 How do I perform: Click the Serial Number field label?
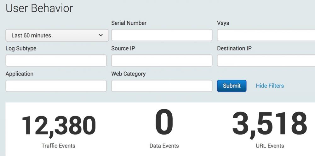(129, 23)
